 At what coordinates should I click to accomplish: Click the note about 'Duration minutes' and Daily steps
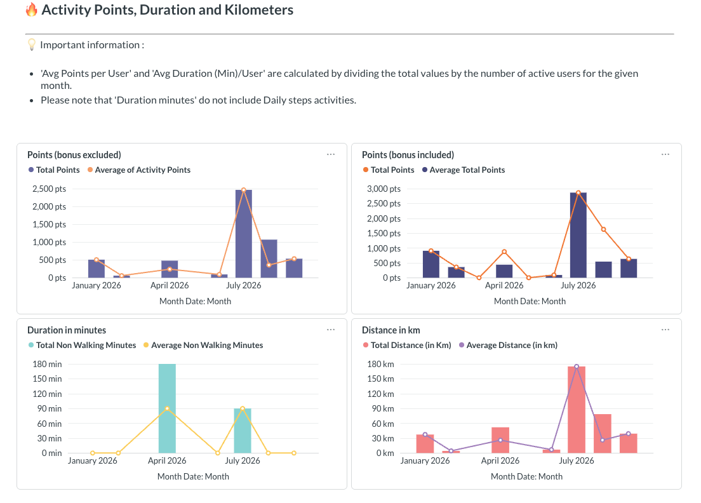point(199,100)
